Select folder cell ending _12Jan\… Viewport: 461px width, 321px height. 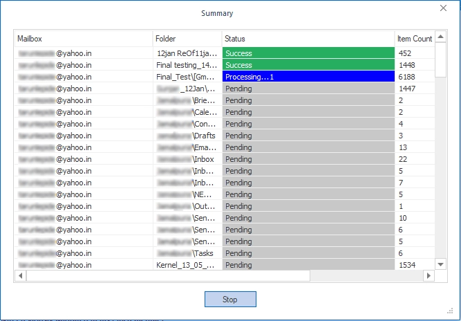(187, 89)
